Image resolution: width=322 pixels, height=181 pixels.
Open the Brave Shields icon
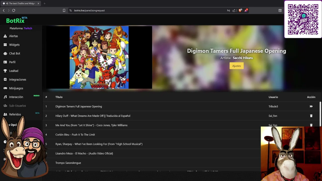tap(240, 10)
